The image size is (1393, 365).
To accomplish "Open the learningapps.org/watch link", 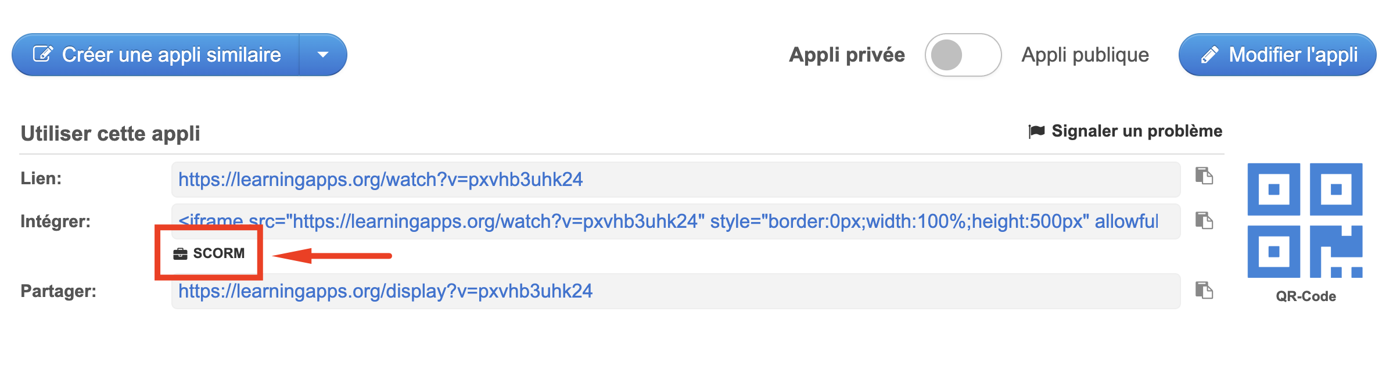I will [x=380, y=180].
